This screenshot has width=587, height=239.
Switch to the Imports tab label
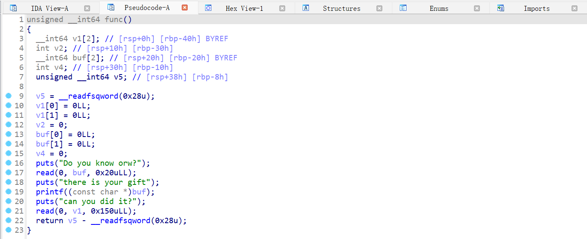[x=537, y=8]
